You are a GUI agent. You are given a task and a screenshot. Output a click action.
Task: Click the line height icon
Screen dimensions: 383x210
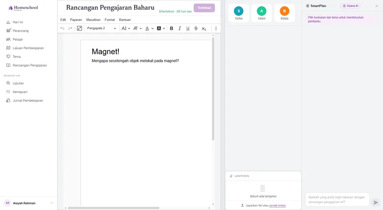(124, 28)
